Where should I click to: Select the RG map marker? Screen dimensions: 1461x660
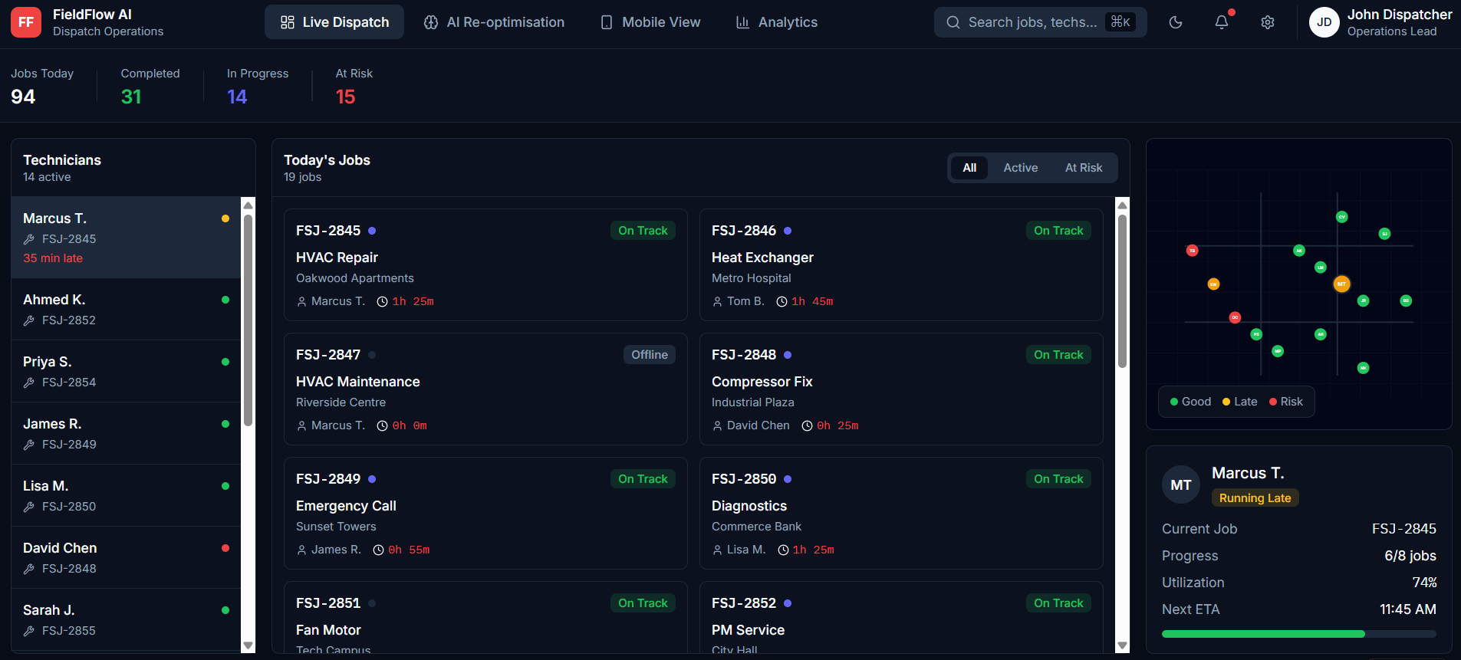[x=1406, y=300]
